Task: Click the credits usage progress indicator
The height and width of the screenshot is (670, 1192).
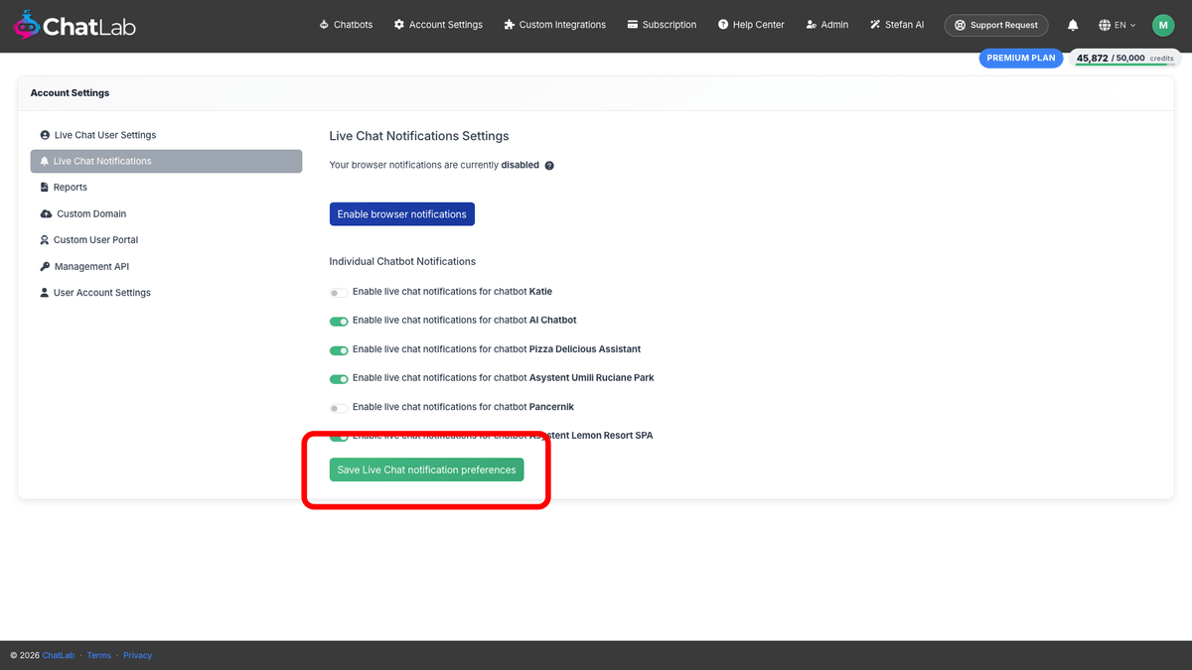Action: tap(1124, 59)
